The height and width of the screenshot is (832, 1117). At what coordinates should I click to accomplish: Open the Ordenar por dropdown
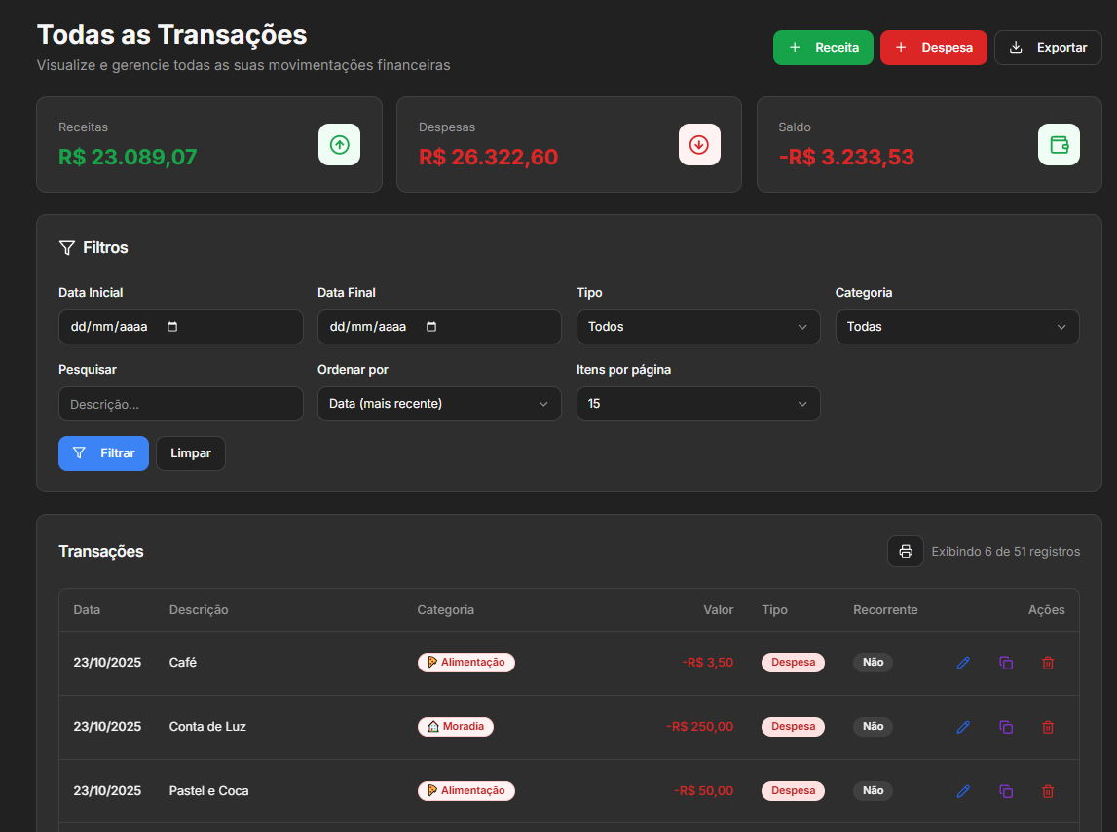[x=438, y=404]
